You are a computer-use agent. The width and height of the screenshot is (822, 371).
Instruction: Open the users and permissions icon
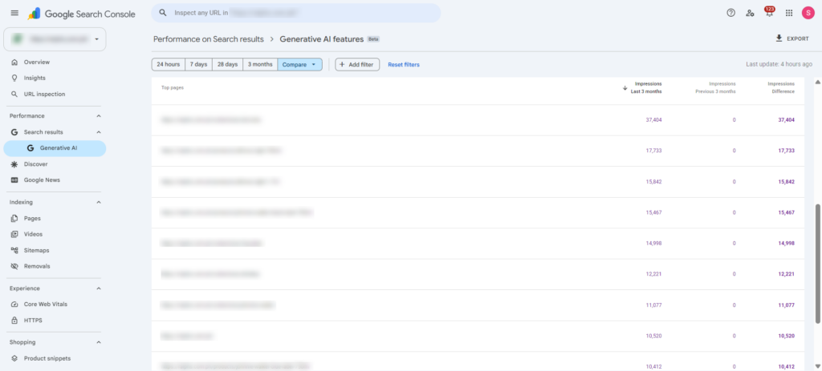751,13
